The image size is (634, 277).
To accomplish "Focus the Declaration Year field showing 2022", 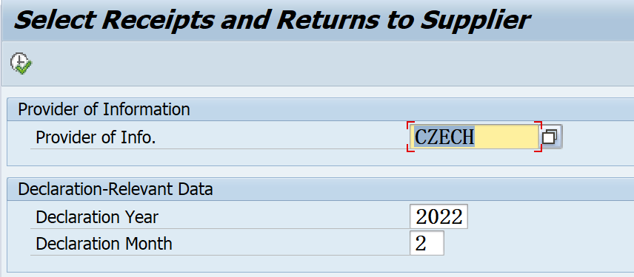I will coord(438,217).
